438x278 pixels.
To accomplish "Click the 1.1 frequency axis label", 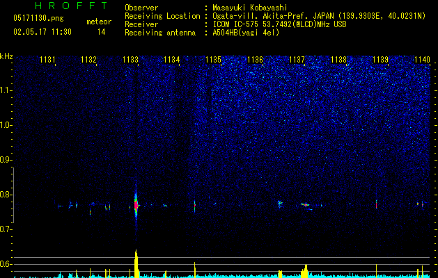I will pos(6,90).
